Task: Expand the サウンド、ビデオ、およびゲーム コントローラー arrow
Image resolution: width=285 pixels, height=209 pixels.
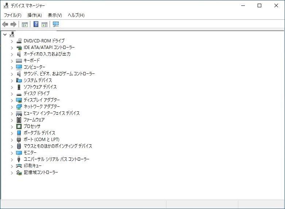Action: 12,74
